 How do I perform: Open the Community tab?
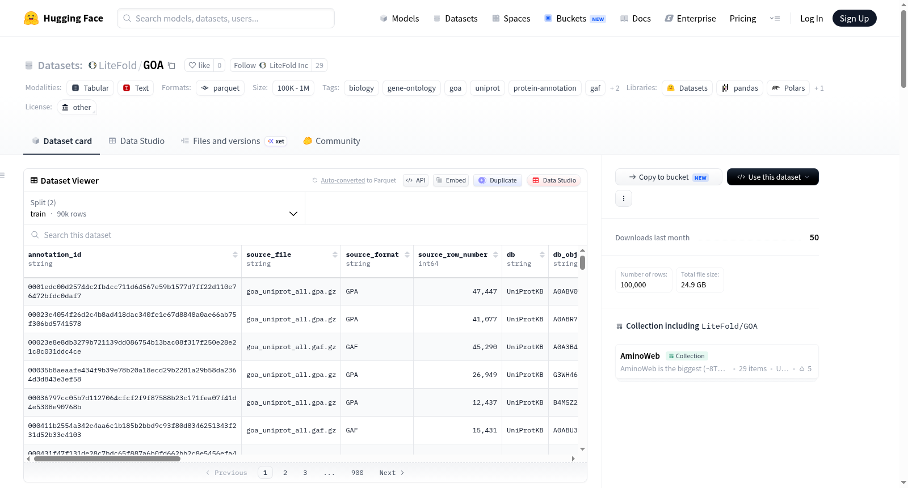[331, 141]
